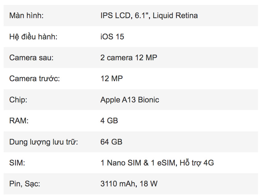The height and width of the screenshot is (195, 274).
Task: Click the 'Hệ điều hành:' label
Action: [x=33, y=37]
